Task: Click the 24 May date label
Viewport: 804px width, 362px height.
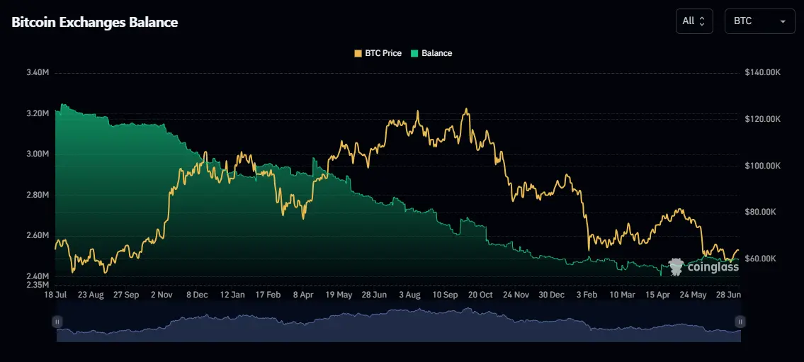Action: (x=693, y=295)
